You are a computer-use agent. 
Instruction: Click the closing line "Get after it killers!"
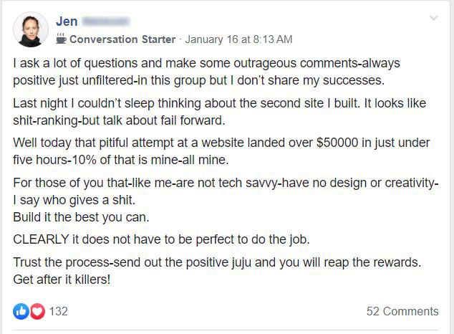click(62, 280)
